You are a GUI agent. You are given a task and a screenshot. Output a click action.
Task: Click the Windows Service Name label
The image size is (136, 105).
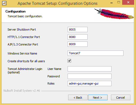(x=22, y=53)
